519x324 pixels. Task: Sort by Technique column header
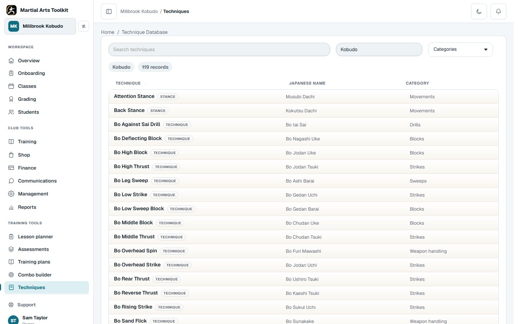pos(128,83)
